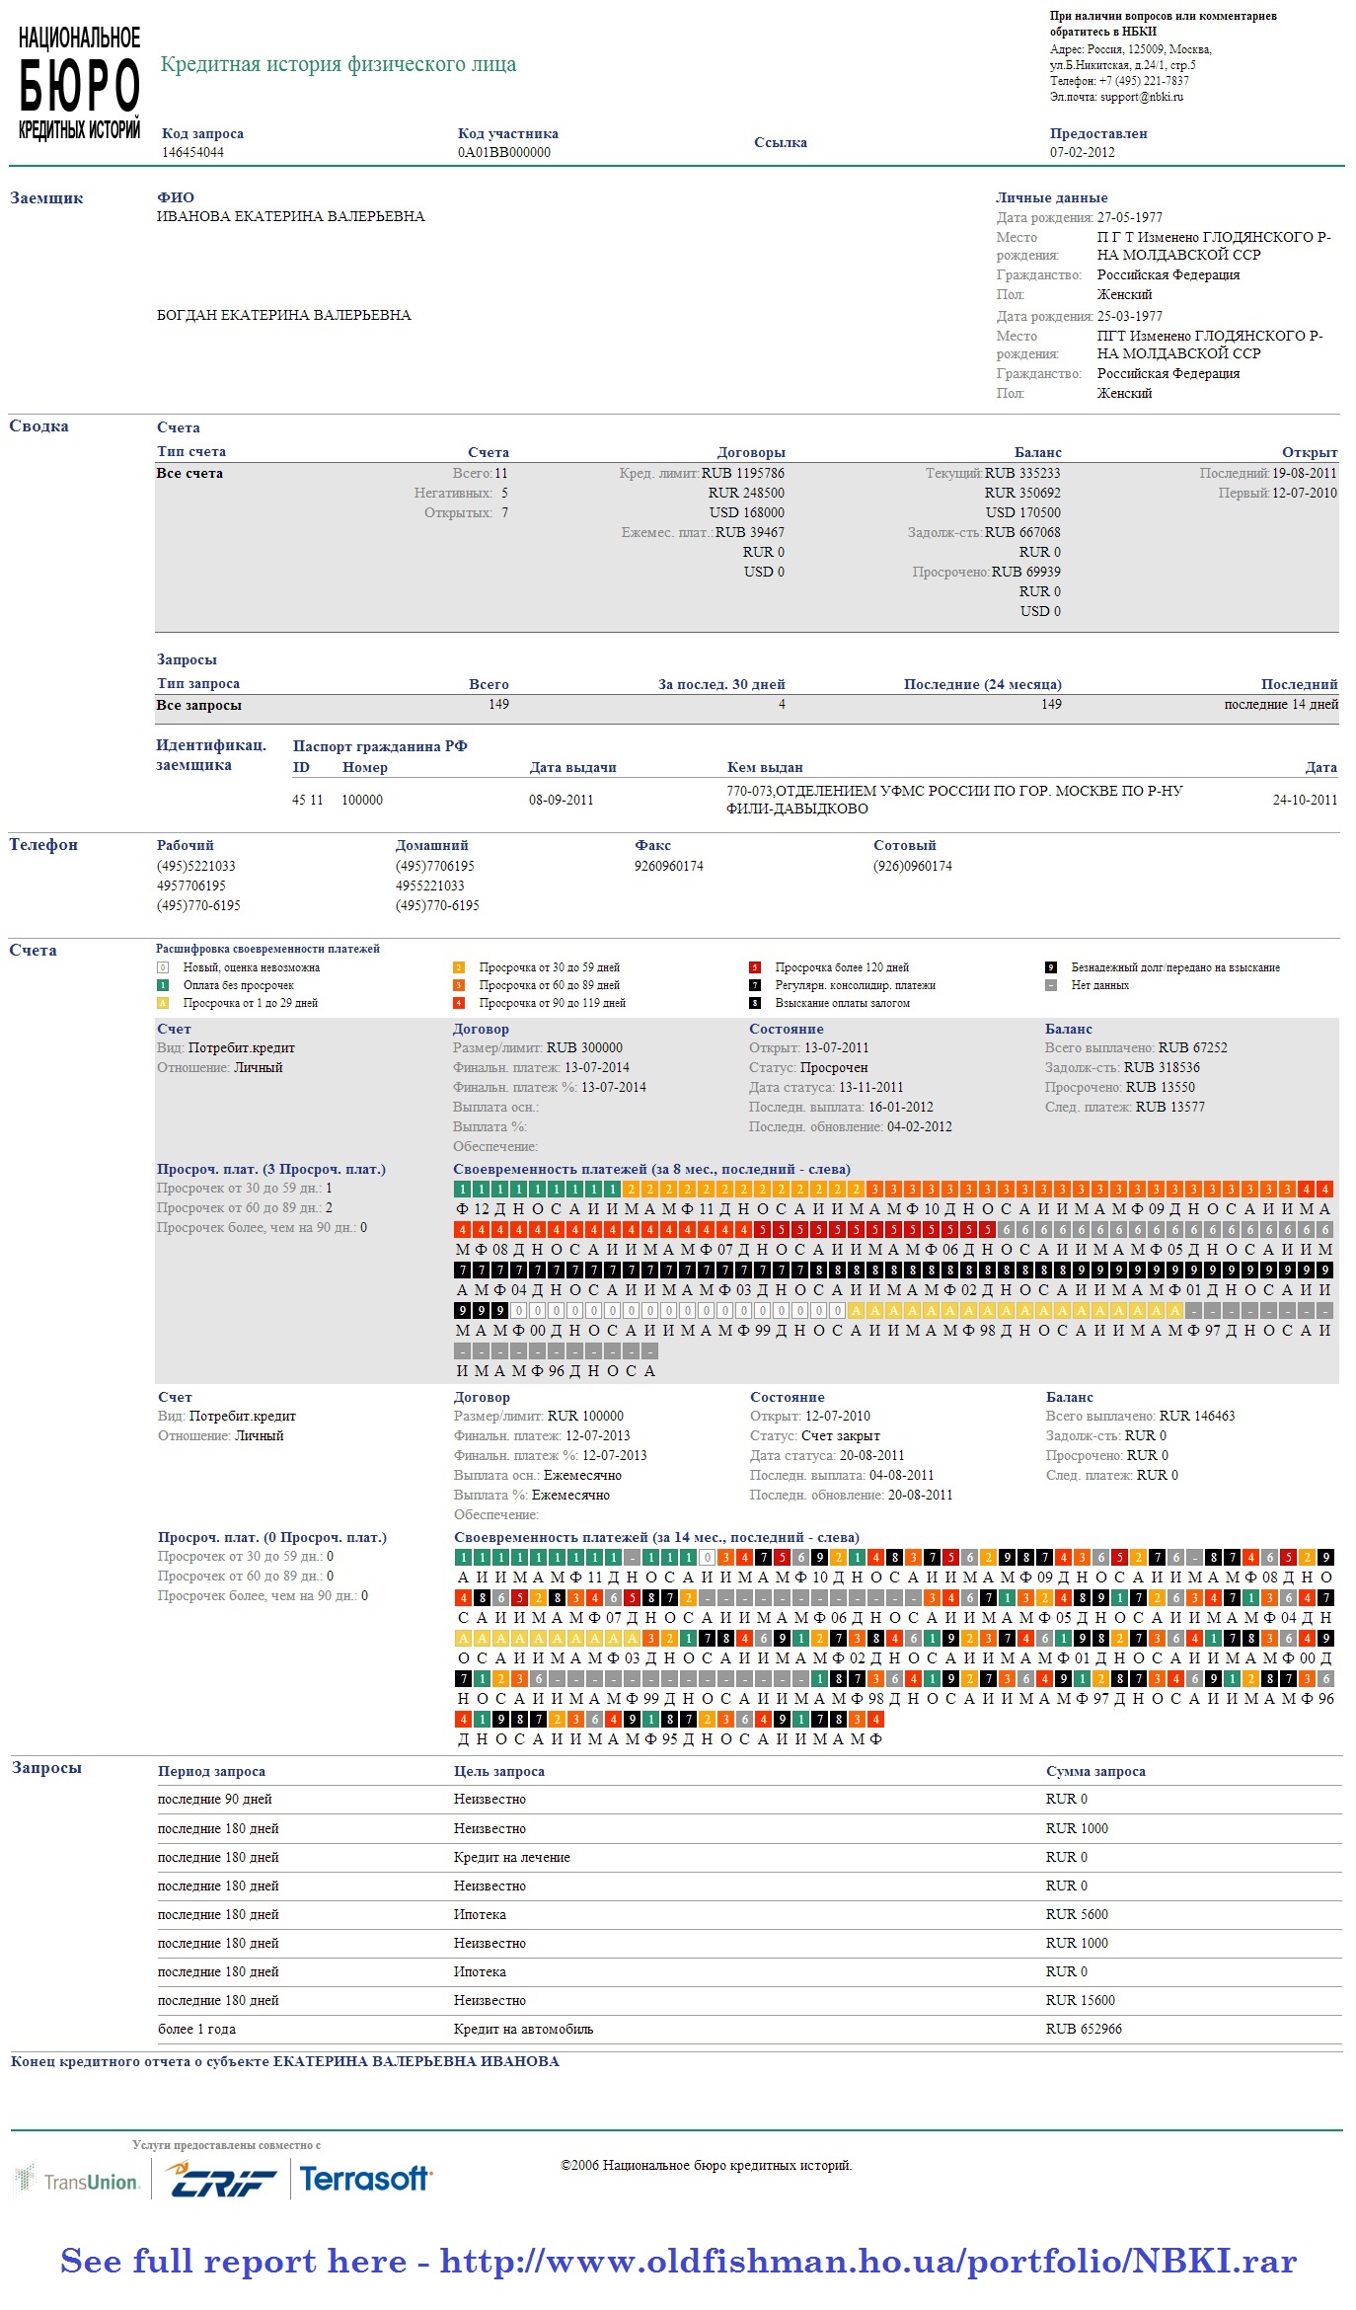Click the green 'Оплата без просрочек' legend icon
Image resolution: width=1356 pixels, height=2310 pixels.
[x=164, y=985]
